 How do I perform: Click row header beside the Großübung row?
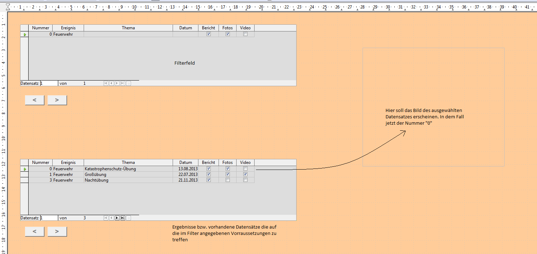(24, 175)
